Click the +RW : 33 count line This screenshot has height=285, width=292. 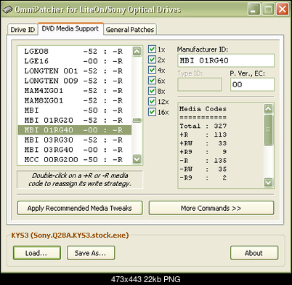coord(203,143)
